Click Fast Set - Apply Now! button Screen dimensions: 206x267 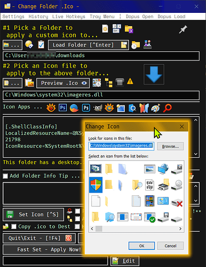(44, 250)
